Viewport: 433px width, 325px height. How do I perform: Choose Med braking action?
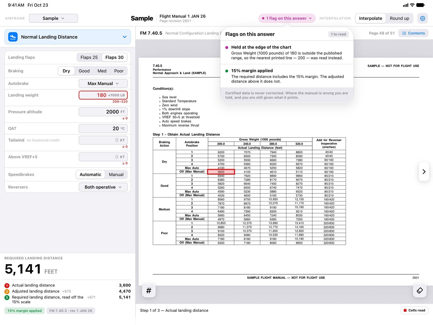click(x=102, y=71)
